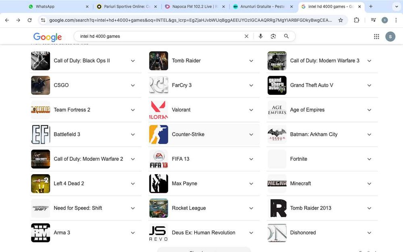
Task: Clear the search box with X icon
Action: [247, 36]
